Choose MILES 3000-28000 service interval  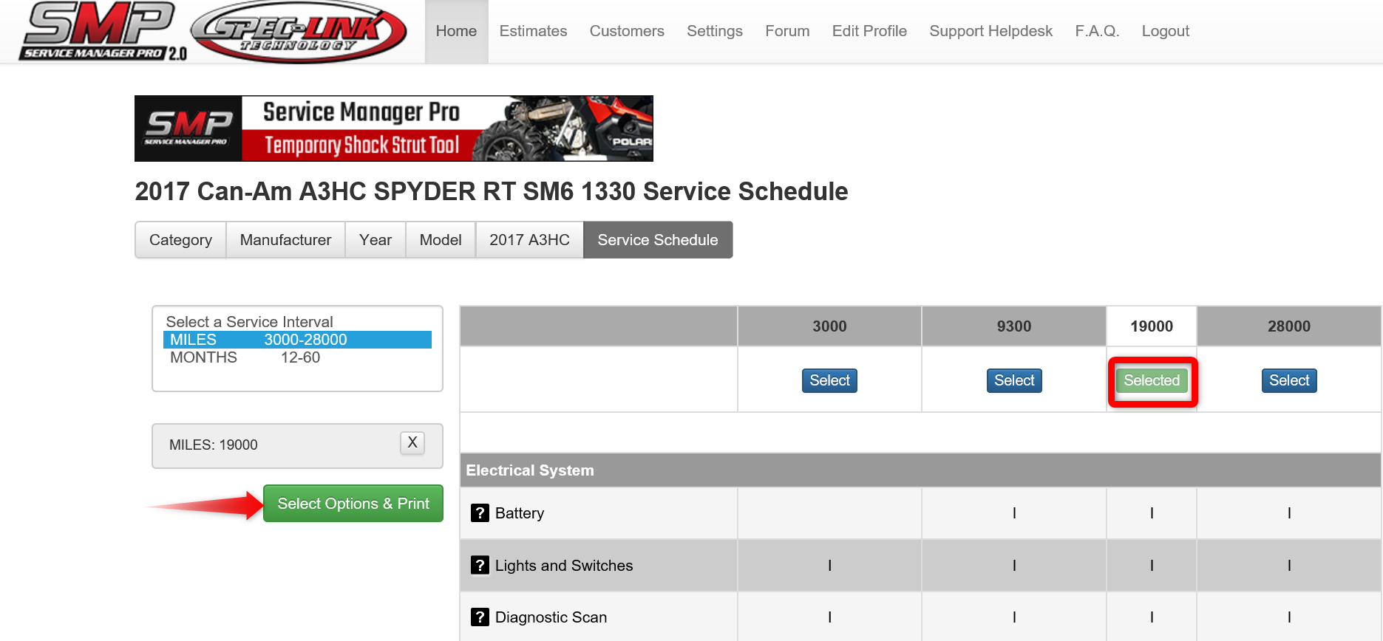click(x=297, y=340)
